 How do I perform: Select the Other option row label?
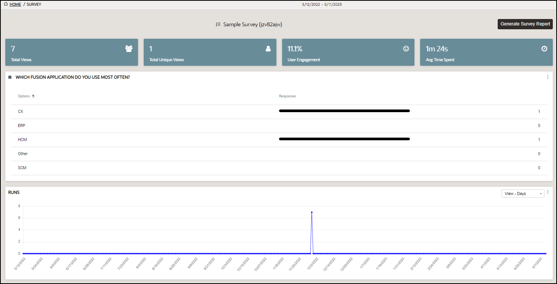click(23, 154)
